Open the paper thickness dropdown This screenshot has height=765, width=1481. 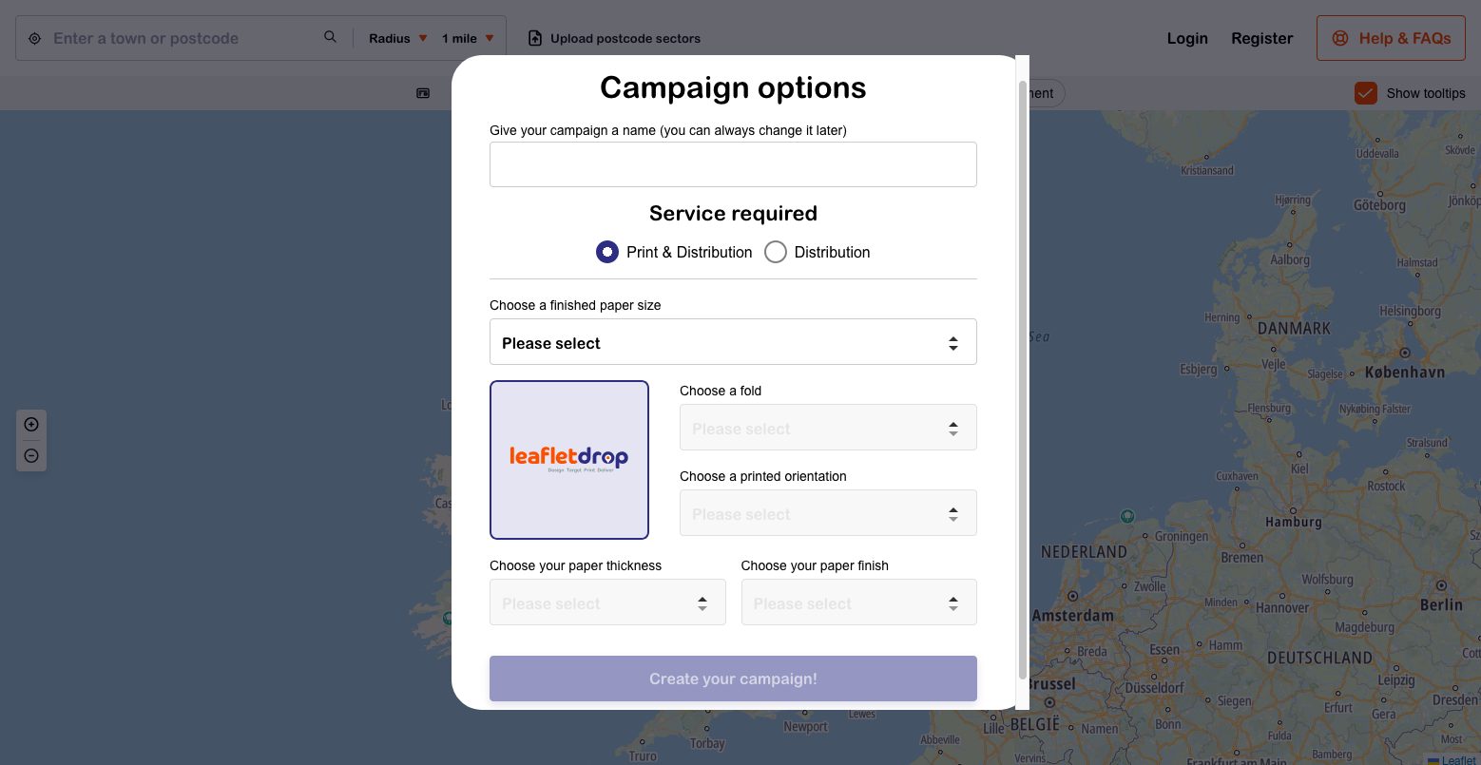coord(607,602)
